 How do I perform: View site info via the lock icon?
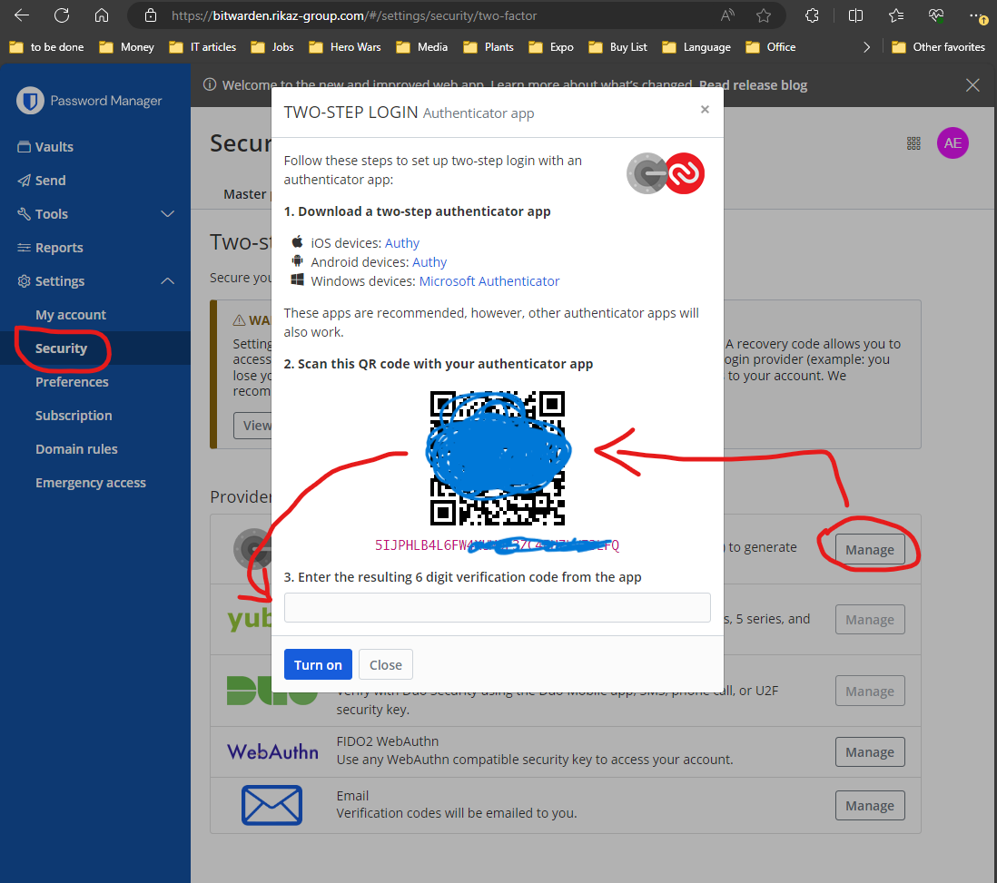pos(151,15)
